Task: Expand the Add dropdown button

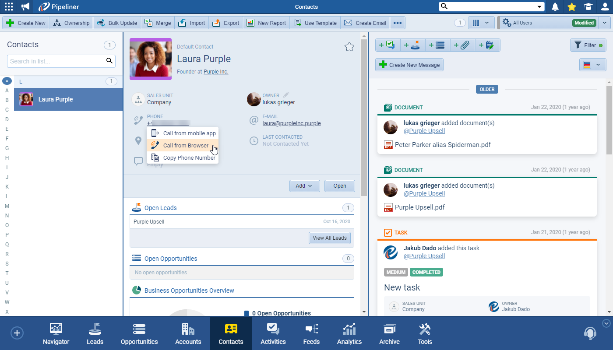Action: click(304, 186)
